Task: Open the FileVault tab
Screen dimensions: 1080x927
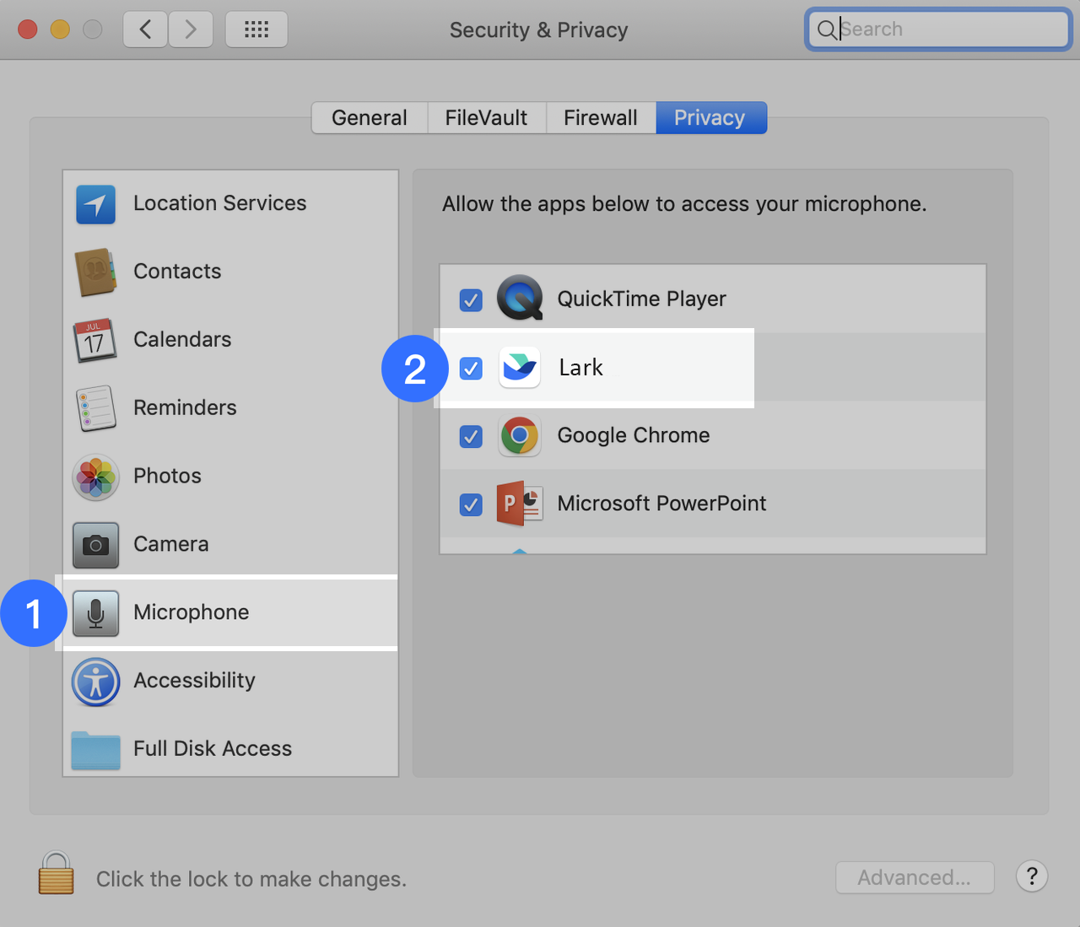Action: click(486, 118)
